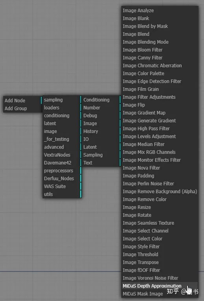This screenshot has height=301, width=204.
Task: Add Image Canny Filter node
Action: (160, 58)
